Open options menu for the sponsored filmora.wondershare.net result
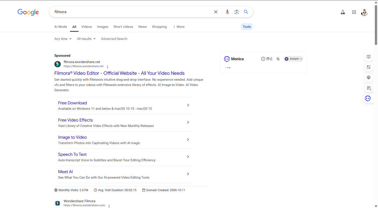 [x=107, y=67]
